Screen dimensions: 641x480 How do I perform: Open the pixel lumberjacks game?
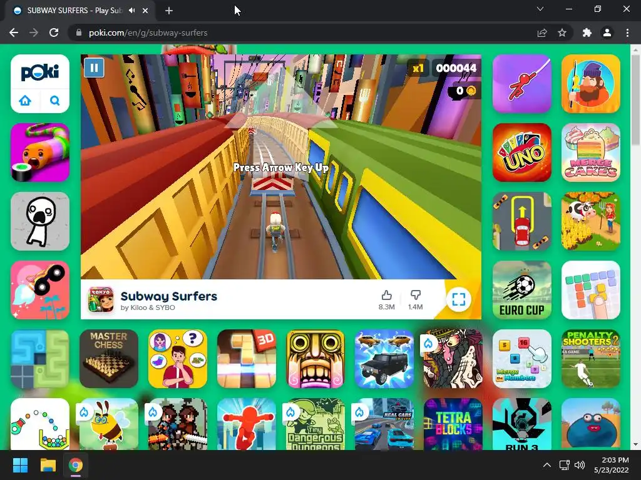(x=177, y=424)
